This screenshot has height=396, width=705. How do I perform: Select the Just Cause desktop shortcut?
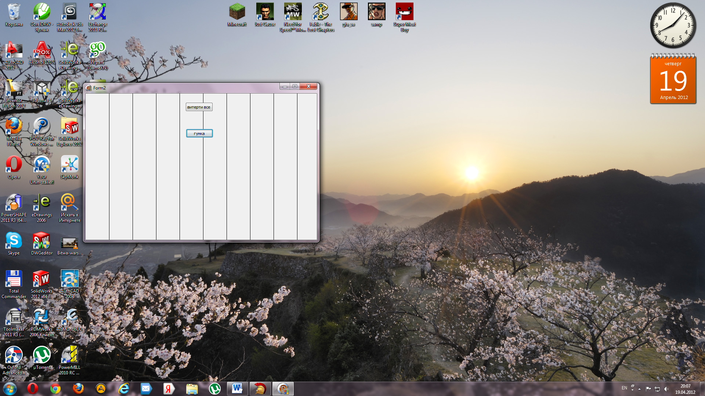click(265, 14)
